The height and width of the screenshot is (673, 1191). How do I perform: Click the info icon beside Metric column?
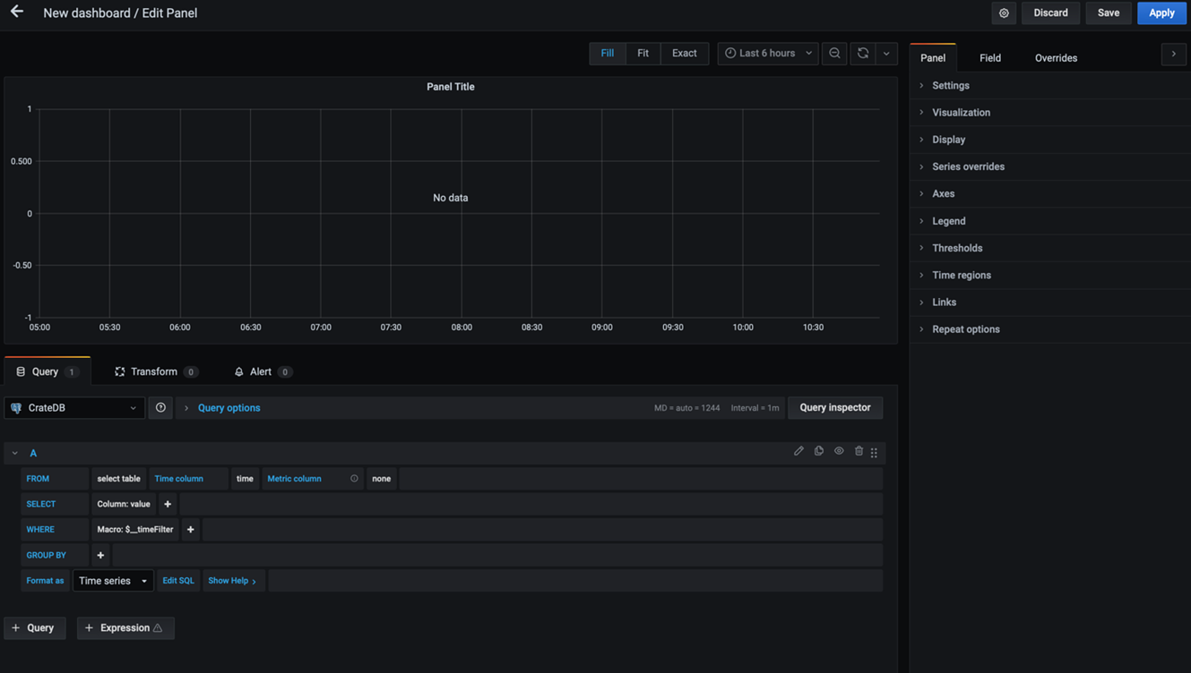click(354, 479)
